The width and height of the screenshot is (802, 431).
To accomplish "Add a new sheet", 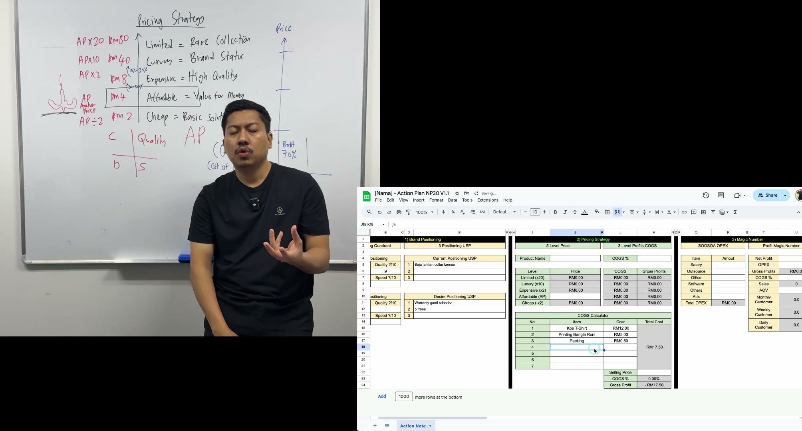I will 375,426.
